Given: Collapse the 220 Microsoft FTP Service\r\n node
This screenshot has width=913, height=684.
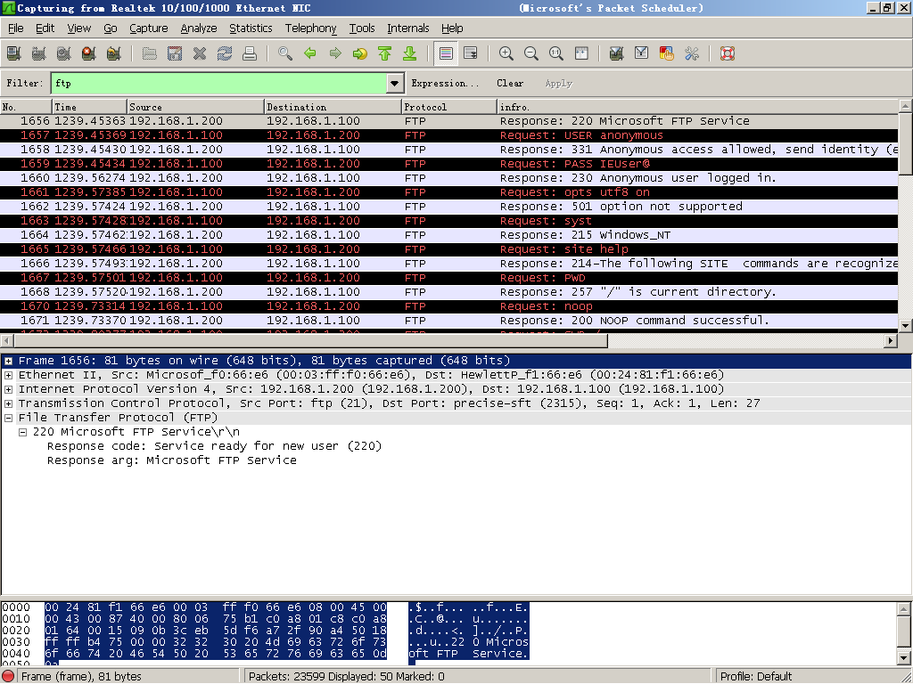Looking at the screenshot, I should coord(22,432).
